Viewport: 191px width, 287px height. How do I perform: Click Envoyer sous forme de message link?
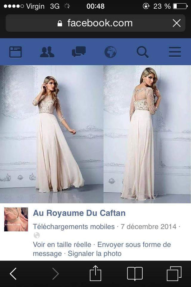(102, 249)
